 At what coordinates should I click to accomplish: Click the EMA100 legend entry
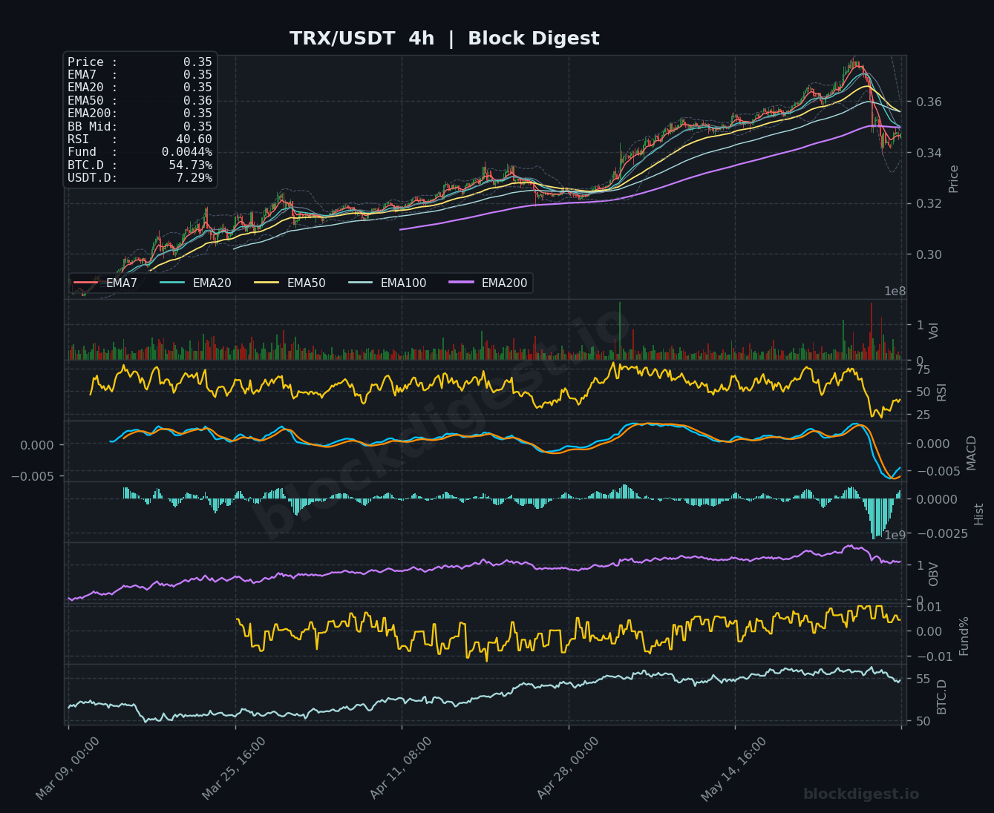click(x=387, y=283)
